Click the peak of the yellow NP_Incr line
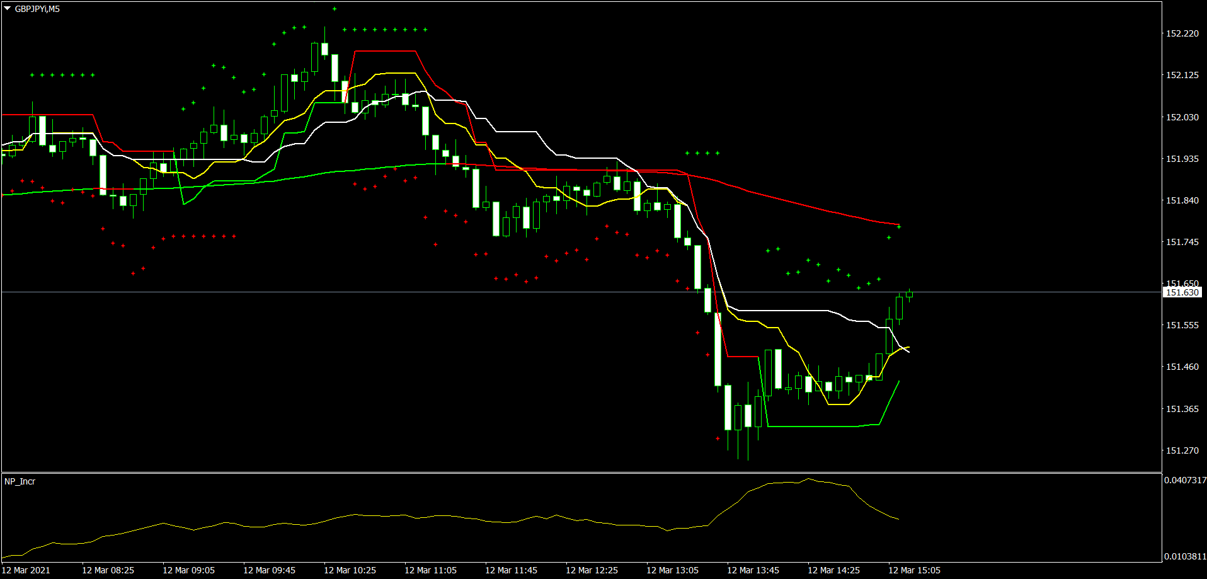The height and width of the screenshot is (579, 1207). pos(808,479)
